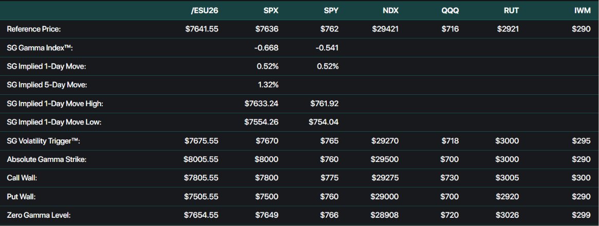599x226 pixels.
Task: Click RUT zero gamma level $3026
Action: tap(508, 215)
